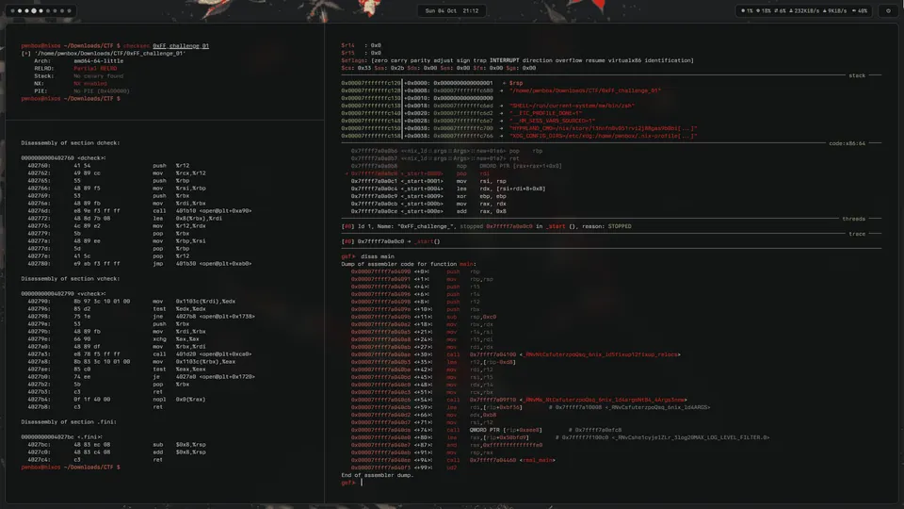904x509 pixels.
Task: Click the 'code:x86:64' section header label
Action: coord(847,143)
